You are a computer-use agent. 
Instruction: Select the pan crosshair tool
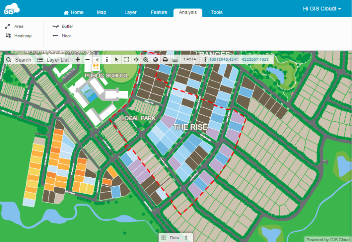click(136, 60)
